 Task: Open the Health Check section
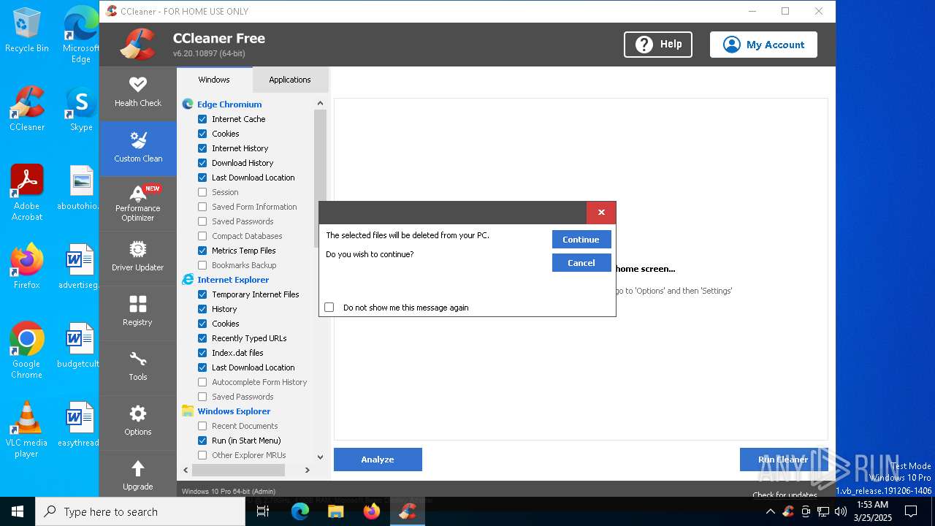[137, 93]
